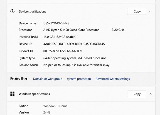Screen dimensions: 160x115
Task: Click the Device ID value string
Action: pos(74,44)
